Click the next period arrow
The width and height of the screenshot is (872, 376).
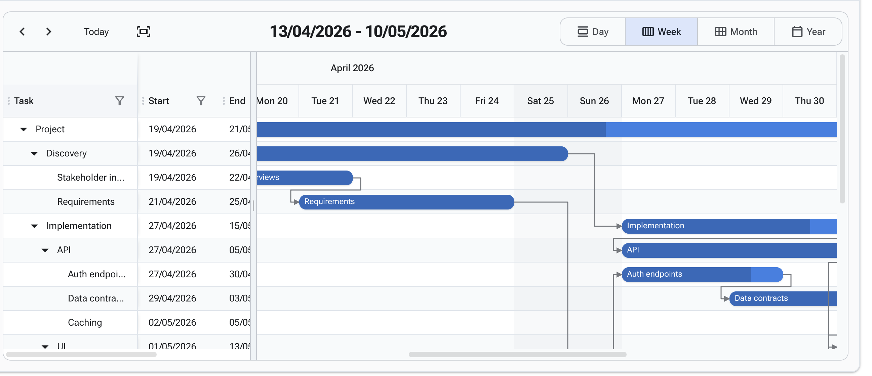point(49,32)
